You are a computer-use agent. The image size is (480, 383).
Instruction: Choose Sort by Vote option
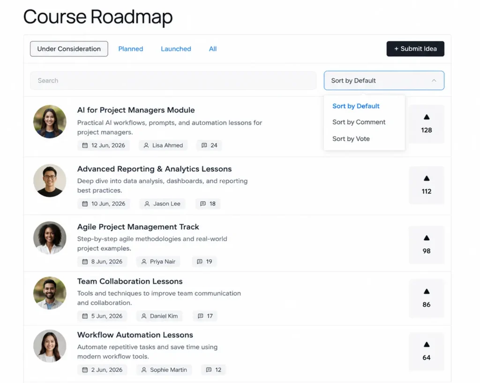tap(351, 139)
